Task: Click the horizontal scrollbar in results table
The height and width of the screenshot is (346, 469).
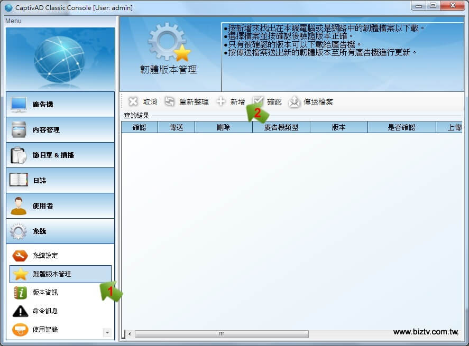Action: click(222, 334)
